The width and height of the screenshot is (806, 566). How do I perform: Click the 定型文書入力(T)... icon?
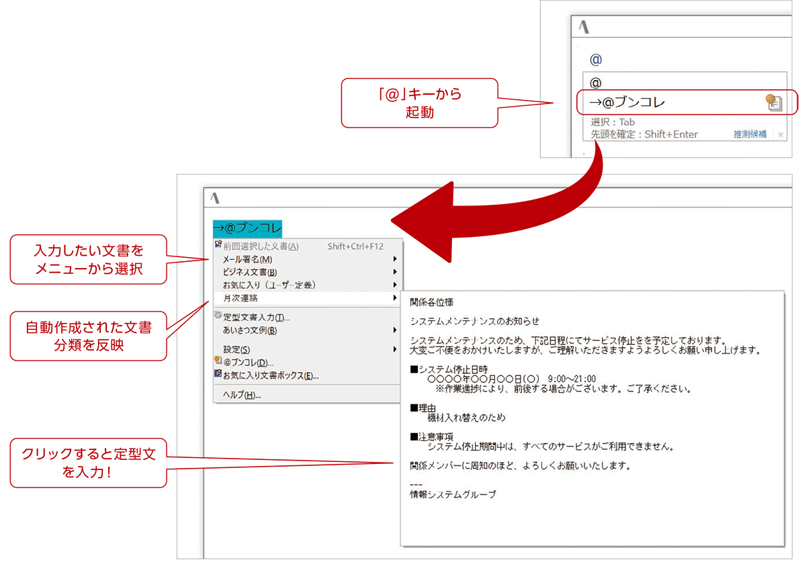pyautogui.click(x=218, y=316)
